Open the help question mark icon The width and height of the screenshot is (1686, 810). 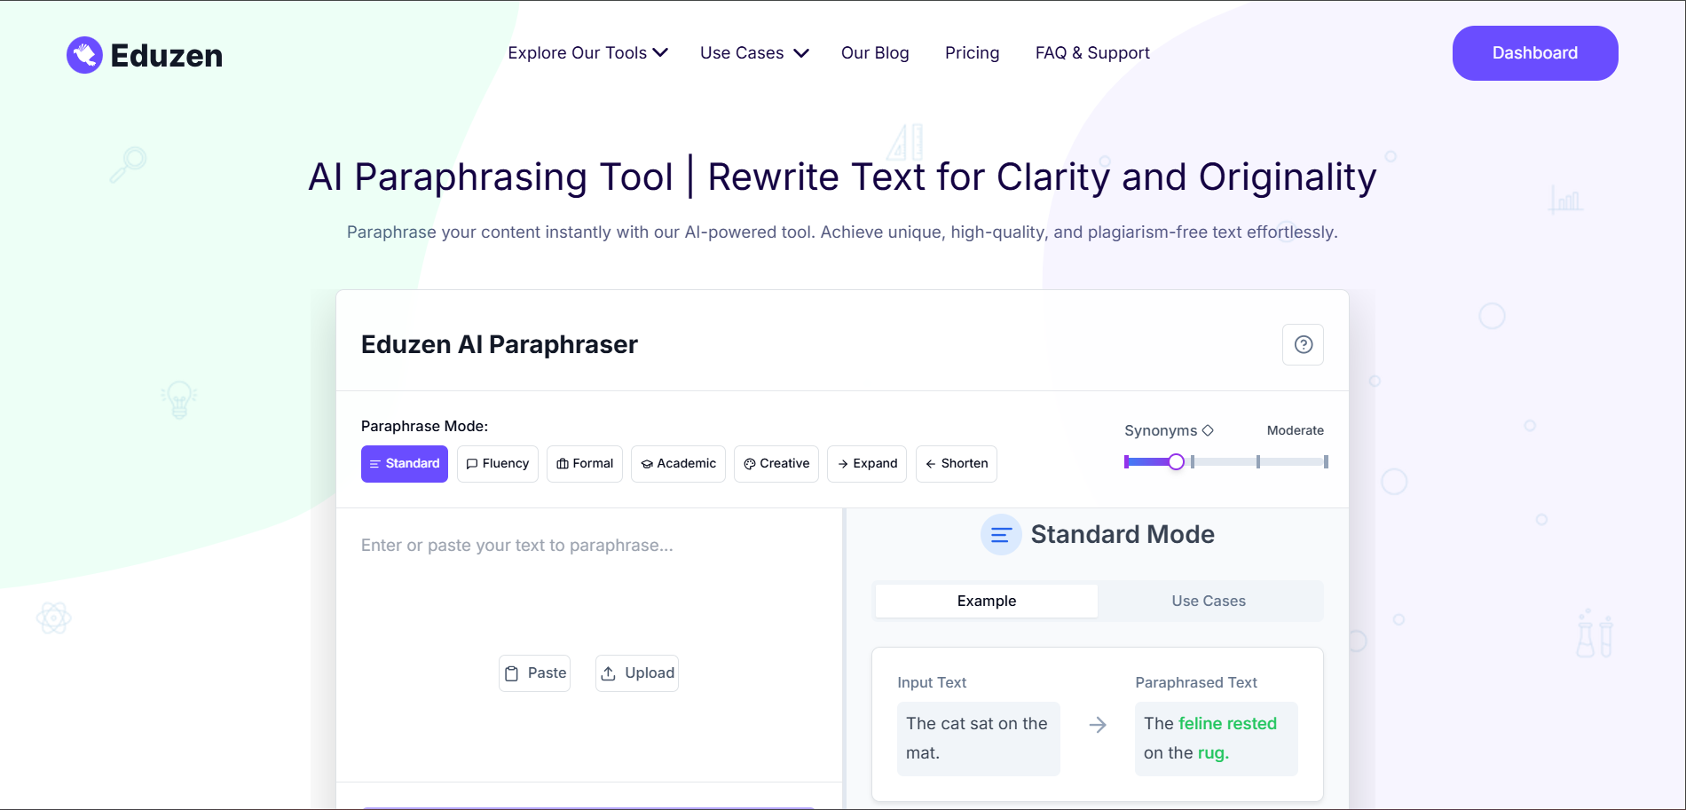point(1303,344)
